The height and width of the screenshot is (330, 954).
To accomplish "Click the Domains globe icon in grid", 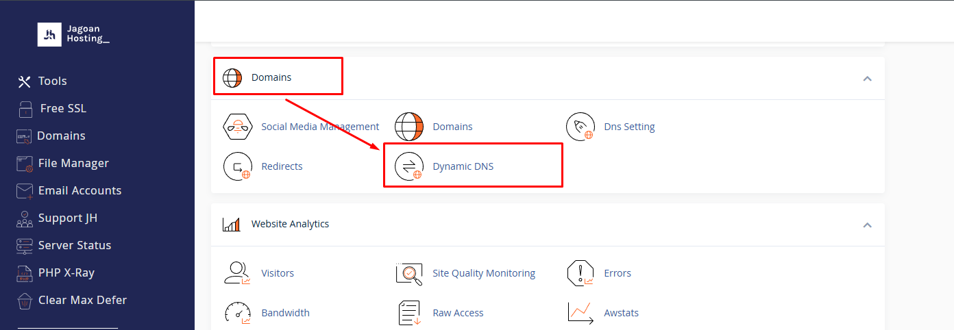I will (x=409, y=127).
